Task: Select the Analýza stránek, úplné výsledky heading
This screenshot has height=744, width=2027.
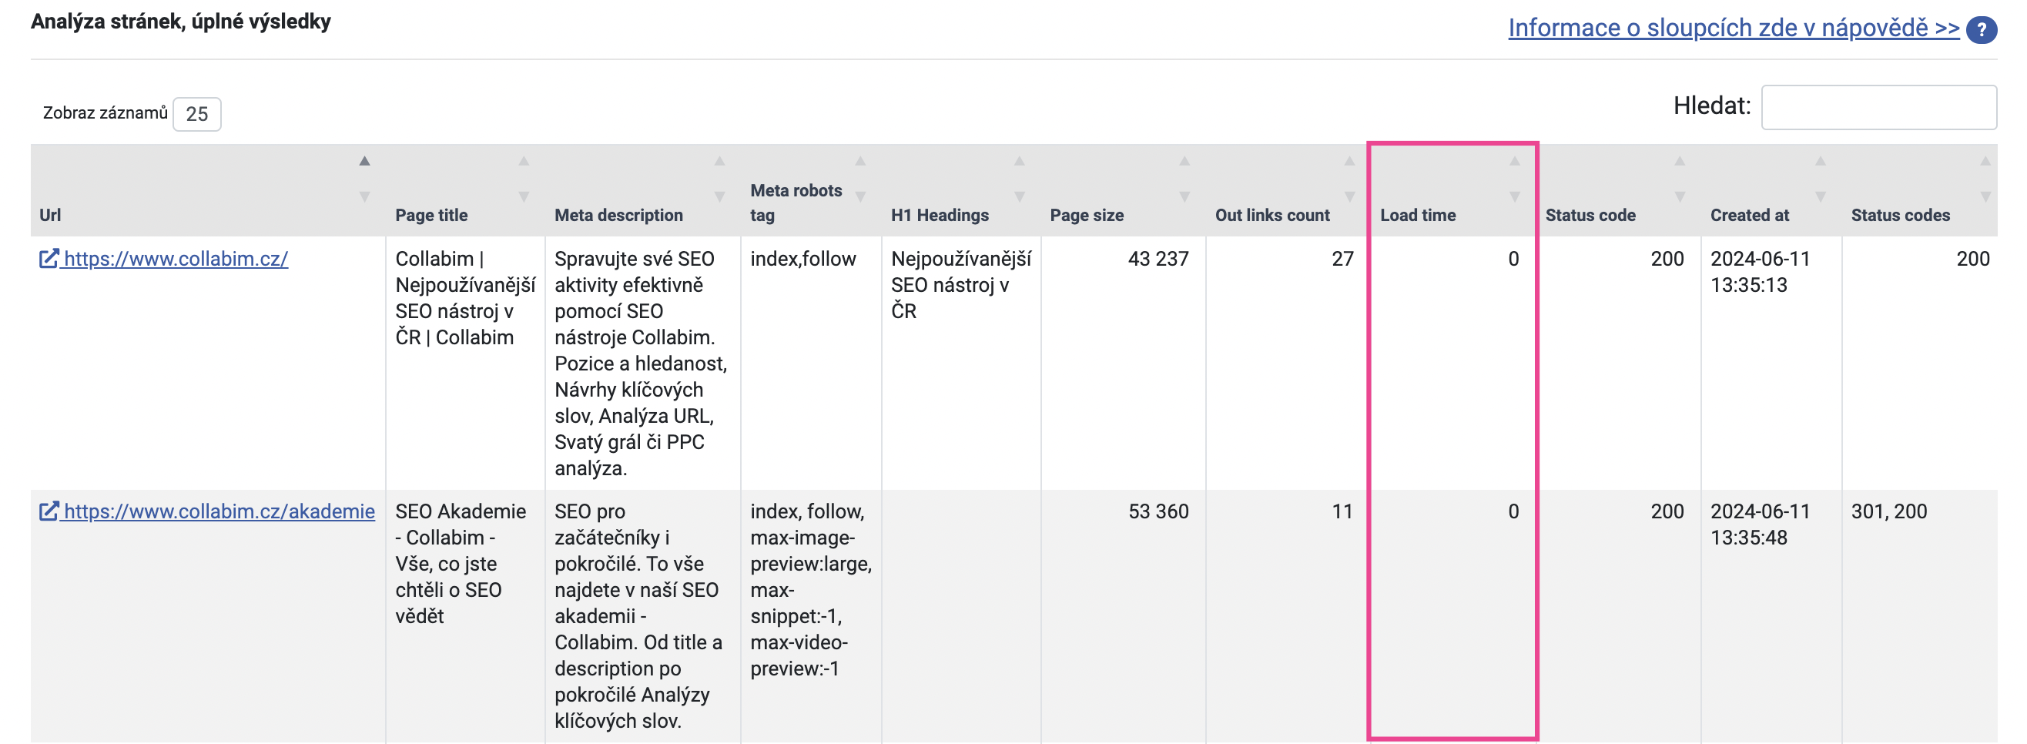Action: click(x=181, y=22)
